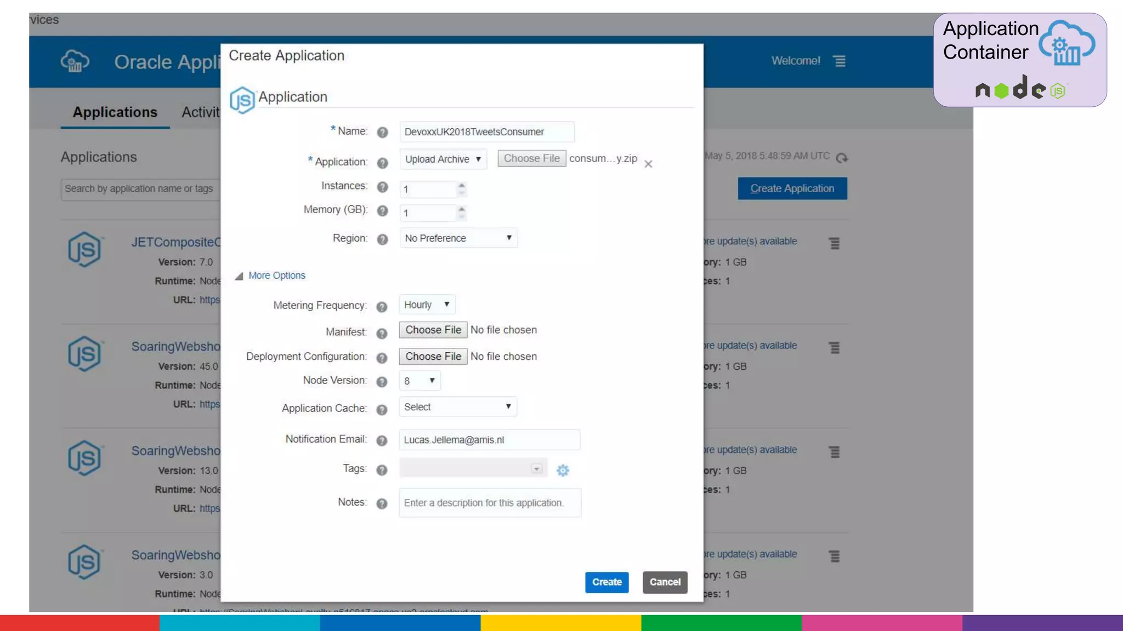The height and width of the screenshot is (631, 1123).
Task: Choose File for the Manifest field
Action: [433, 330]
